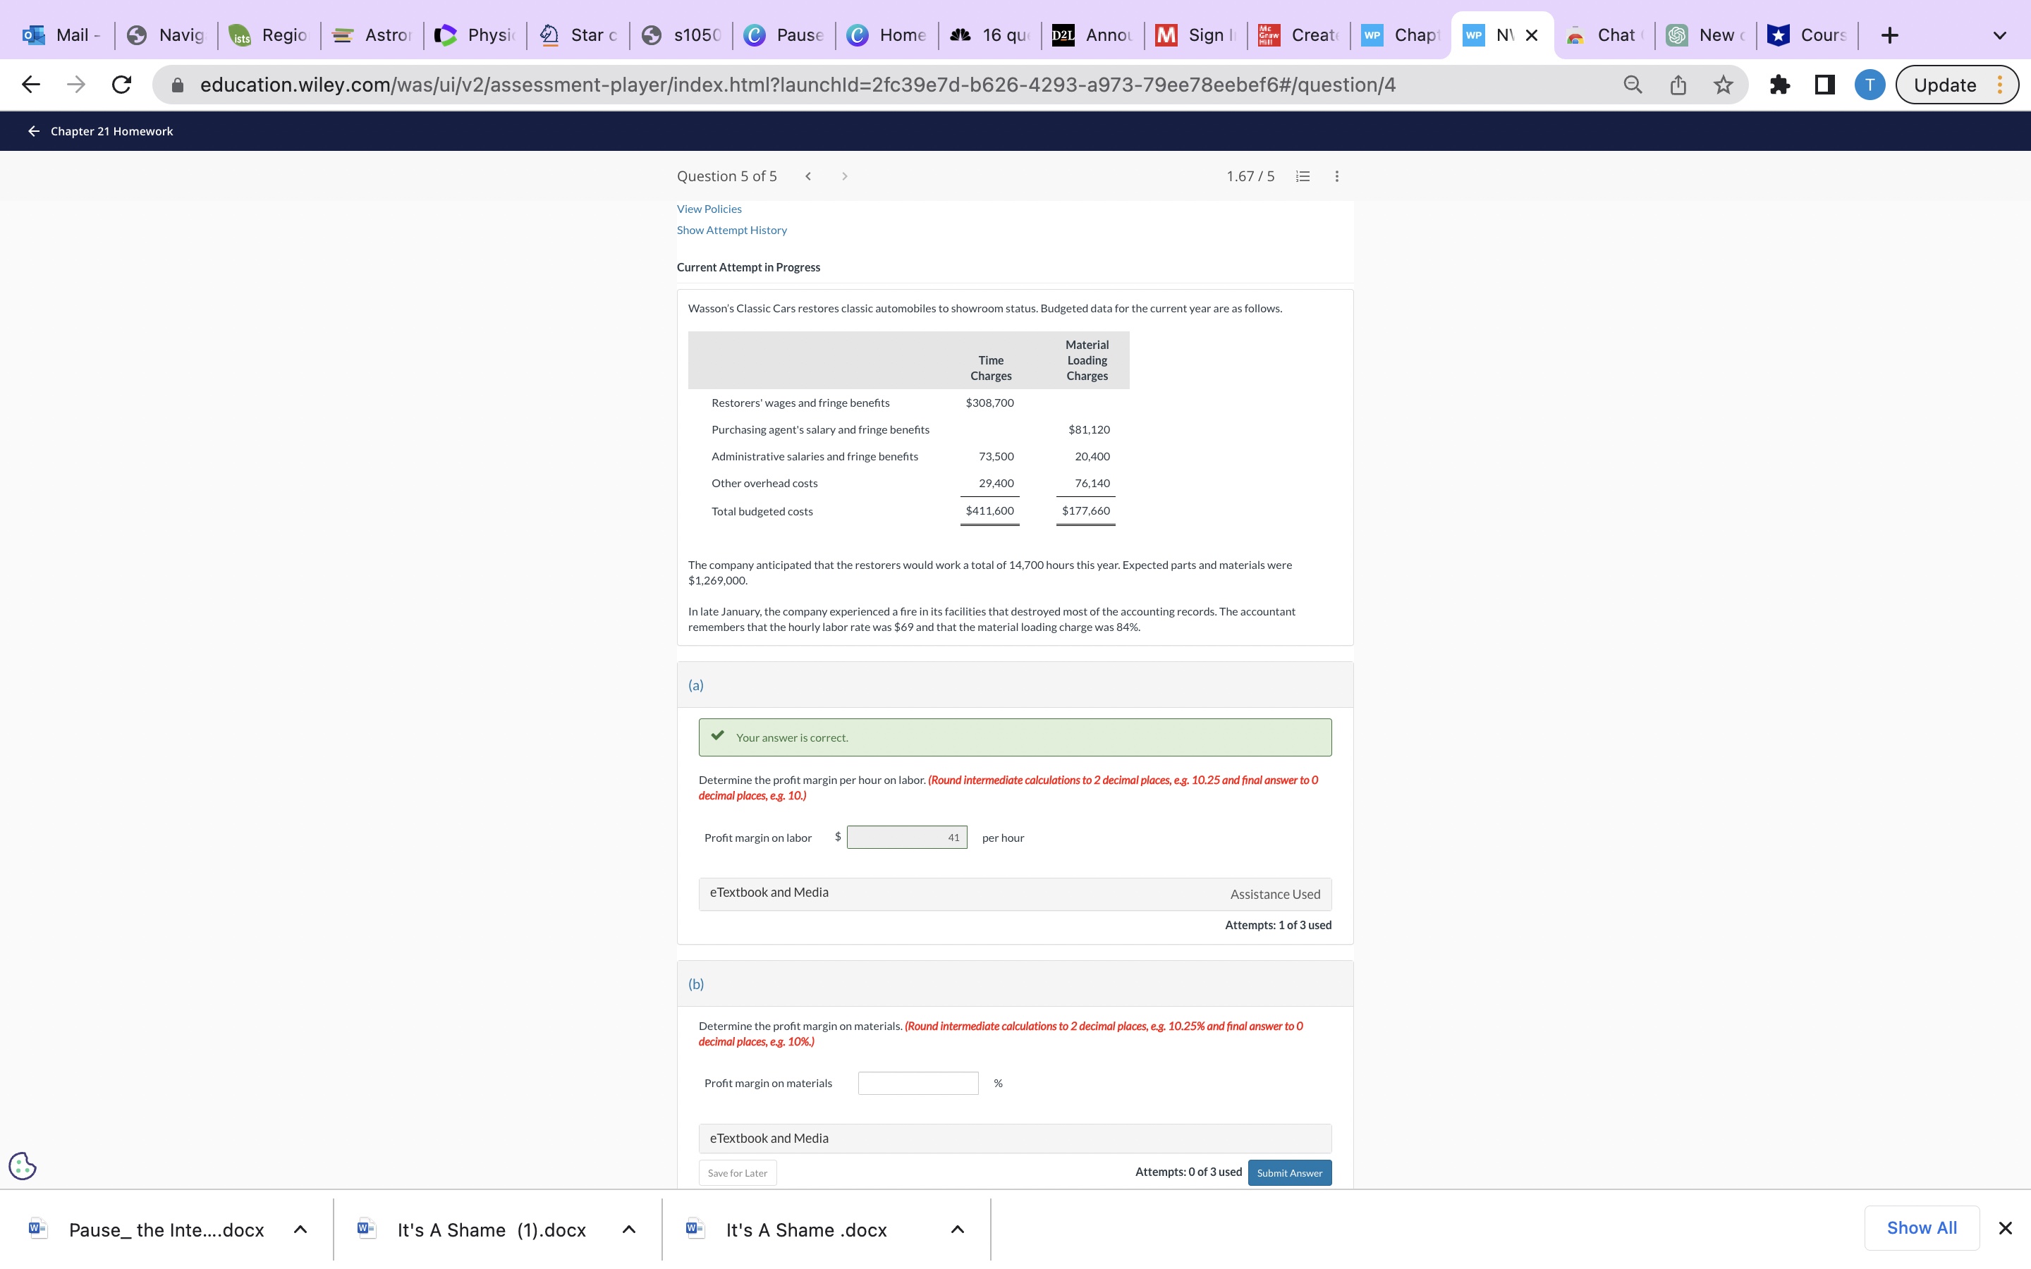Click the Submit Answer button

pos(1289,1172)
